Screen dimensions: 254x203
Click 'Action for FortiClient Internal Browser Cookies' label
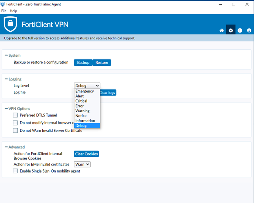(38, 156)
